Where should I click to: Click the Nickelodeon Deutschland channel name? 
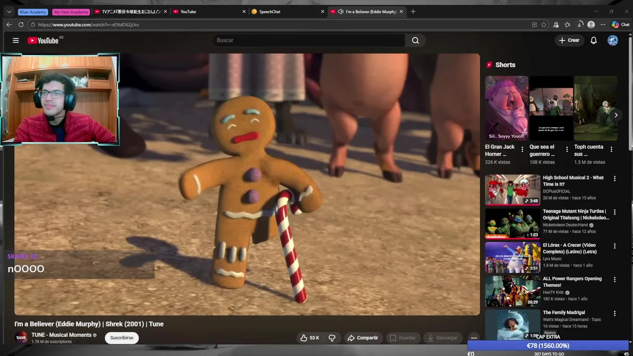tap(565, 225)
